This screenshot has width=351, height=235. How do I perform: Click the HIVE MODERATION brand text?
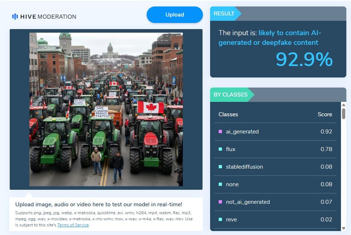tap(48, 17)
